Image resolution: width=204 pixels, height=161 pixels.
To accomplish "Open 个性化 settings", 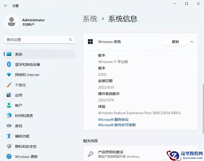I will coord(40,85).
